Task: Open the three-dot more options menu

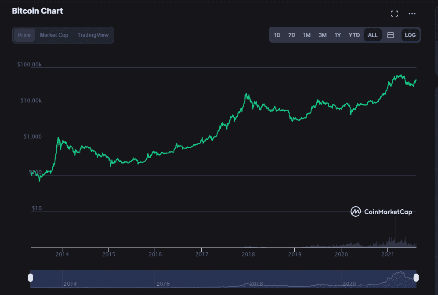Action: pyautogui.click(x=412, y=14)
